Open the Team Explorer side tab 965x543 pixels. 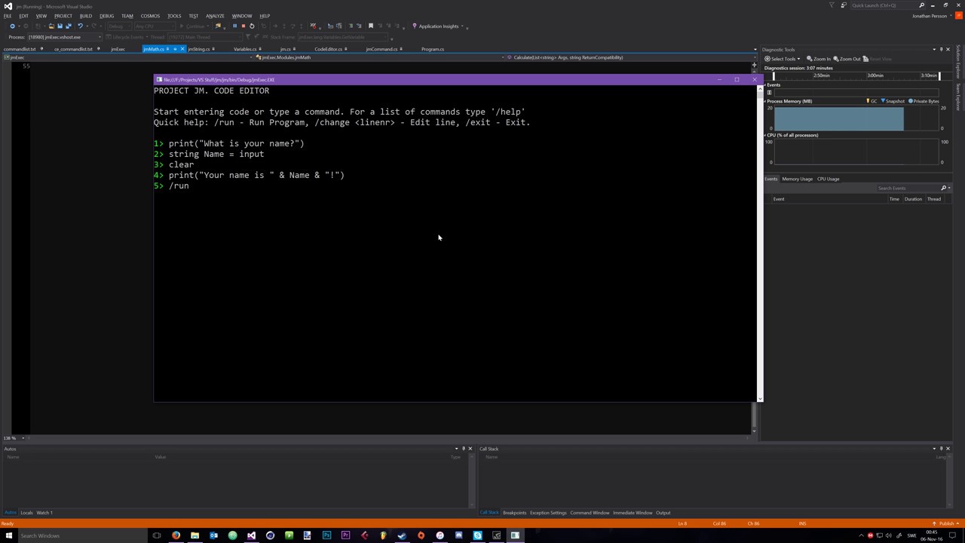click(958, 97)
